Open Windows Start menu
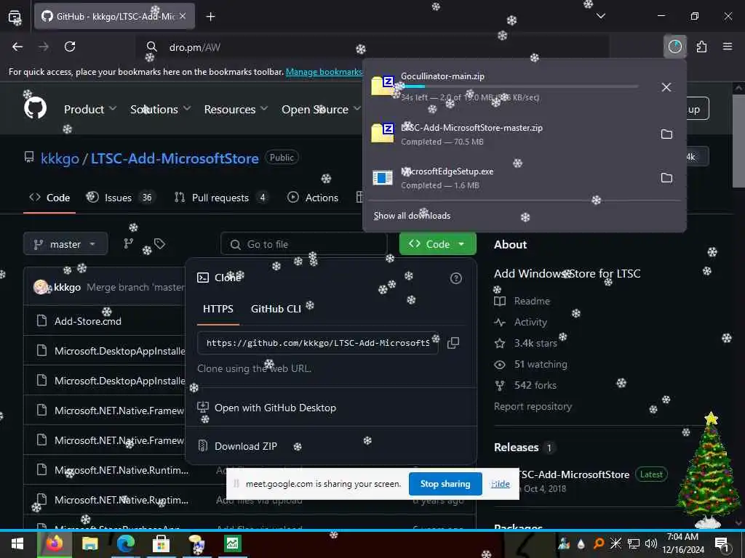The image size is (745, 558). pyautogui.click(x=17, y=543)
